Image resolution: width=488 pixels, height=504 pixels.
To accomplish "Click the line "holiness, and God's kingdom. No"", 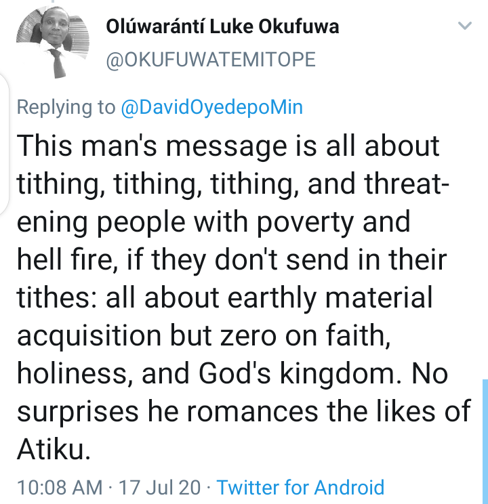I will (x=232, y=374).
